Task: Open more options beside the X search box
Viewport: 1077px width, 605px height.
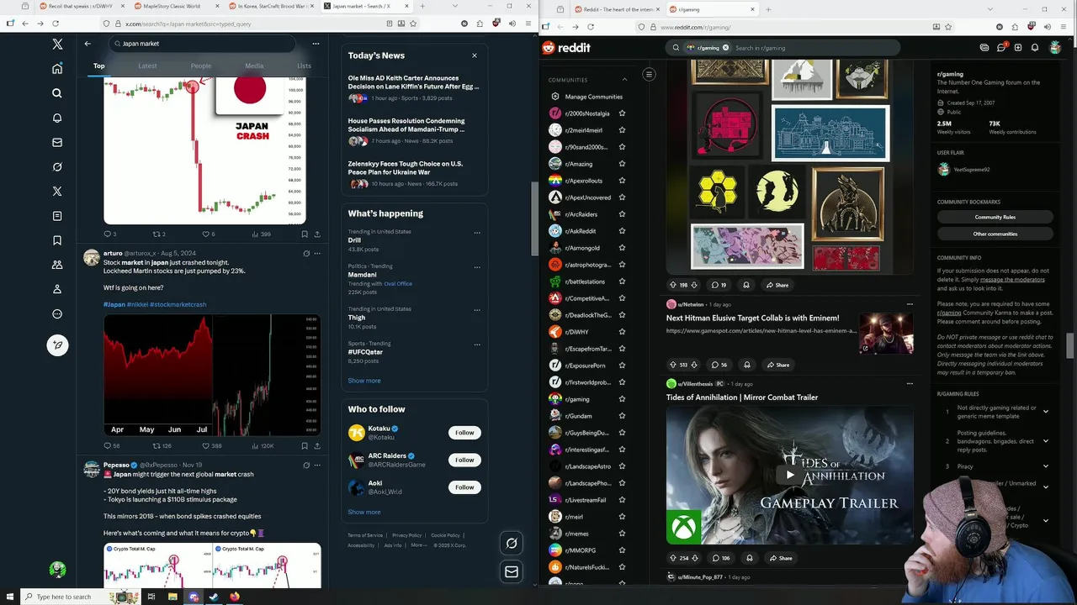Action: coord(316,44)
